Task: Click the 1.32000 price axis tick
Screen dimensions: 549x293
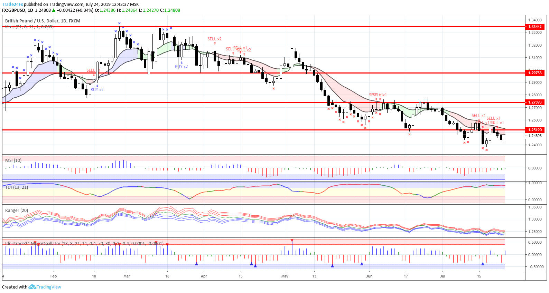Action: 535,45
